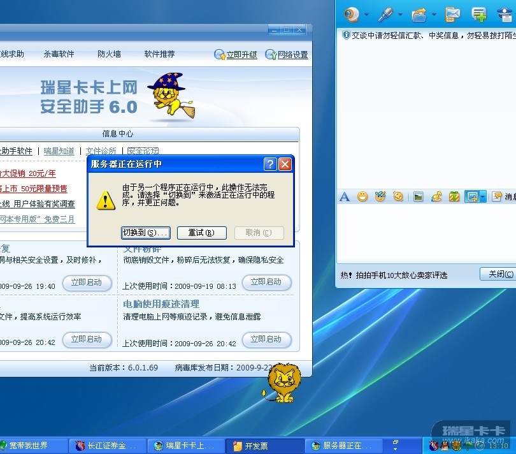The image size is (516, 454).
Task: Open the 免费三月 offer link
Action: coord(38,219)
